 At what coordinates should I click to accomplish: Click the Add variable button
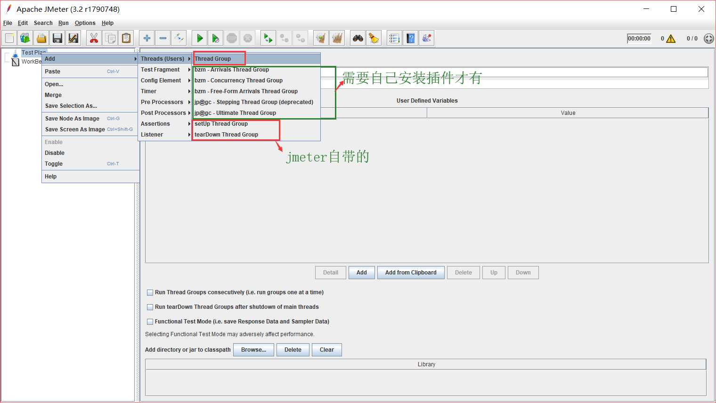[x=362, y=273]
